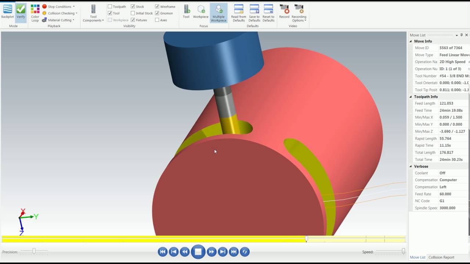This screenshot has height=264, width=470.
Task: Uncheck the Fixtures checkbox
Action: (x=133, y=20)
